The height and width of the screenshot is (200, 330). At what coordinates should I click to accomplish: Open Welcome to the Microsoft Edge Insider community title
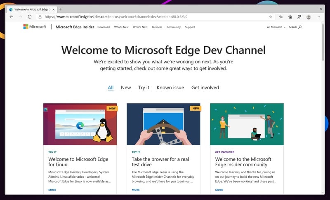click(x=243, y=162)
